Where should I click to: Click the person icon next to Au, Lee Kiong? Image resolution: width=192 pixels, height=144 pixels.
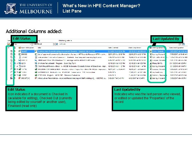(151, 72)
